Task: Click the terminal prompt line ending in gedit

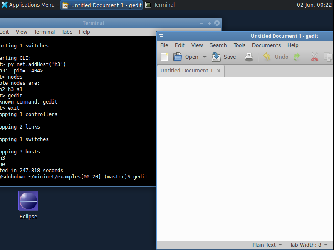Action: point(74,177)
